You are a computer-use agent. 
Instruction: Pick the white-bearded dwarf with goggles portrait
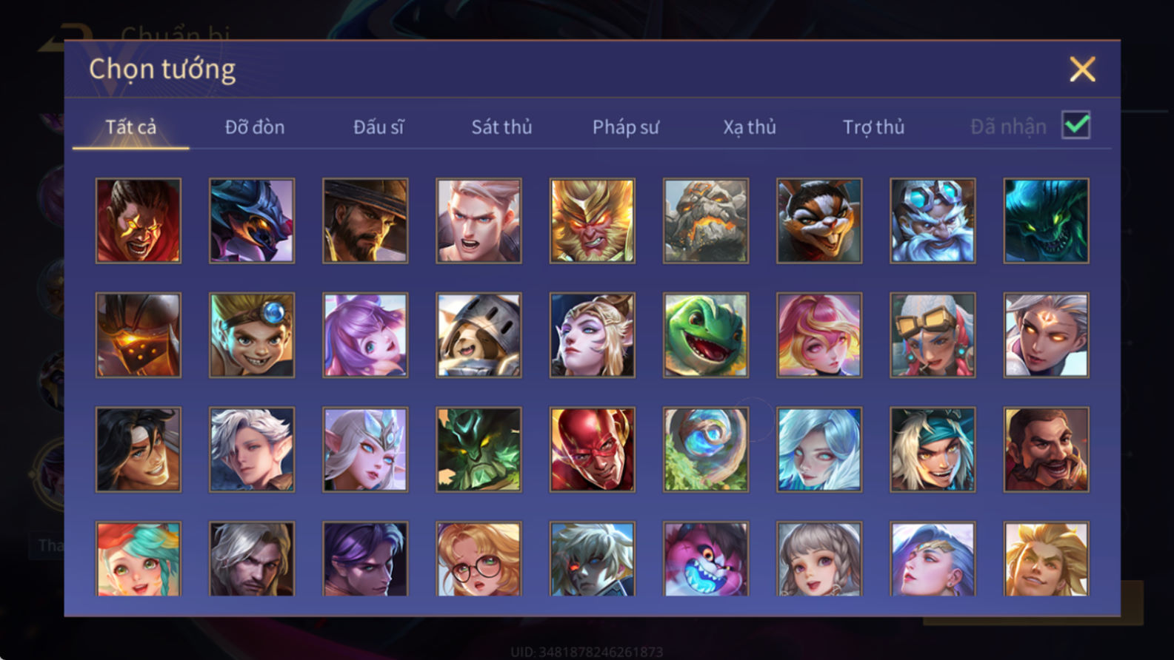tap(933, 220)
